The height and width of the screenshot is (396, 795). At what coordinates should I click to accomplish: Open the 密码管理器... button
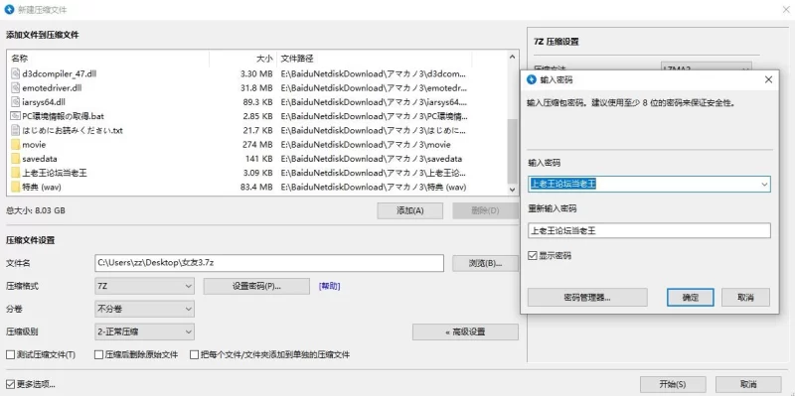587,298
